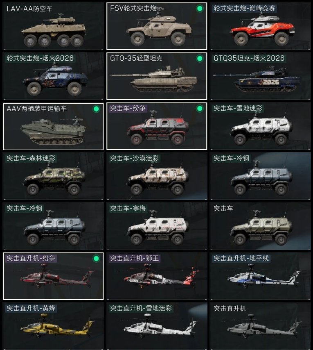This screenshot has height=350, width=313.
Task: Toggle the green dot on GTQ-35轻型坦克
Action: 200,59
